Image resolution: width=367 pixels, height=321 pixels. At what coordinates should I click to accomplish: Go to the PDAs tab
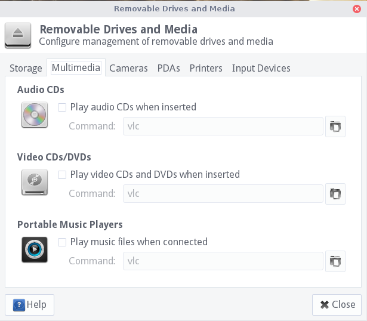tap(168, 68)
